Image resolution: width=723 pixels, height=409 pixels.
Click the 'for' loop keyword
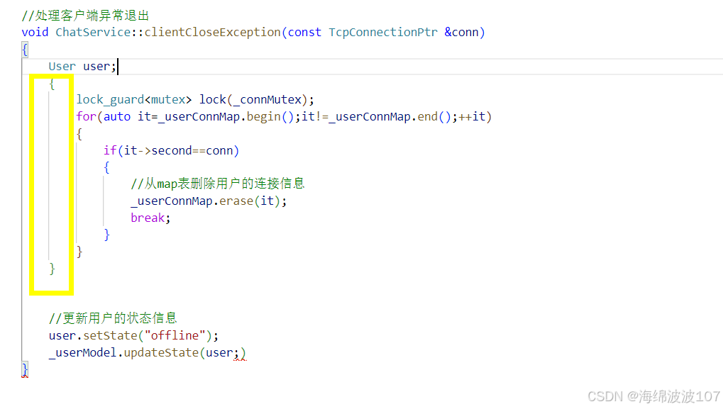coord(86,116)
